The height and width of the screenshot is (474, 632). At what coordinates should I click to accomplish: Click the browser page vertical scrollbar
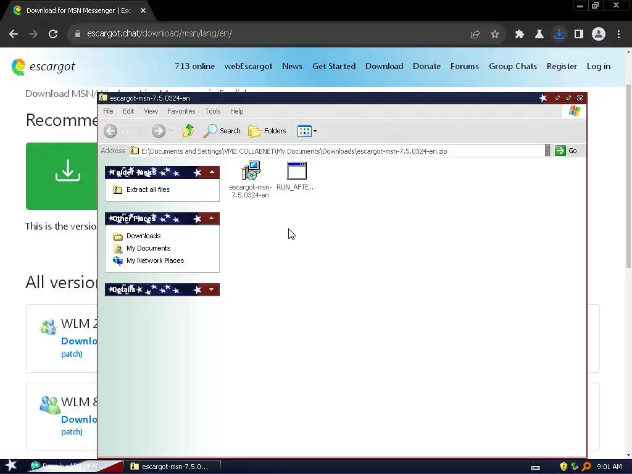click(628, 176)
